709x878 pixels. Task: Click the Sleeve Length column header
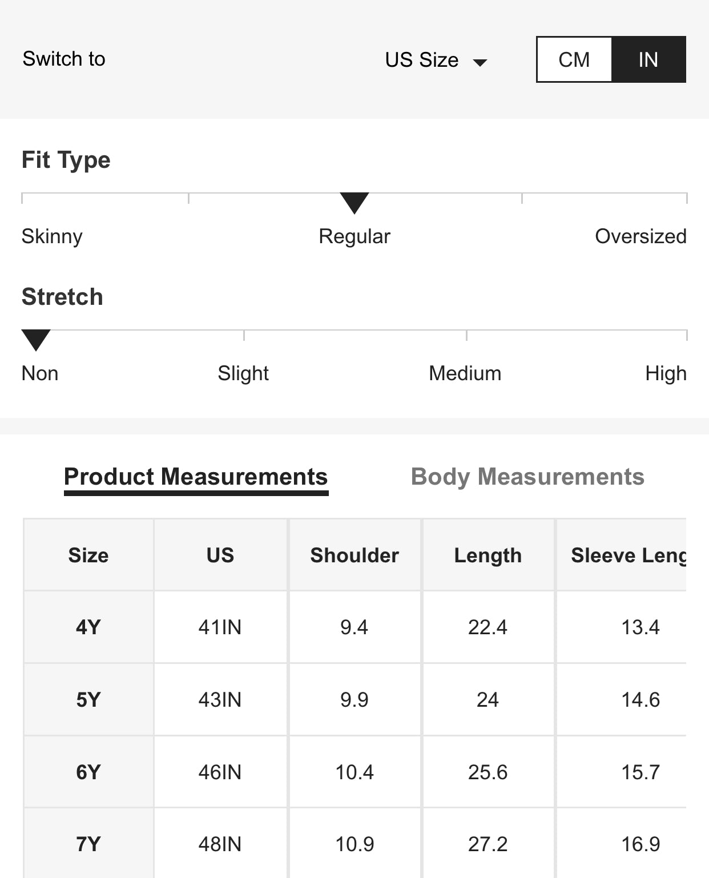click(x=622, y=555)
